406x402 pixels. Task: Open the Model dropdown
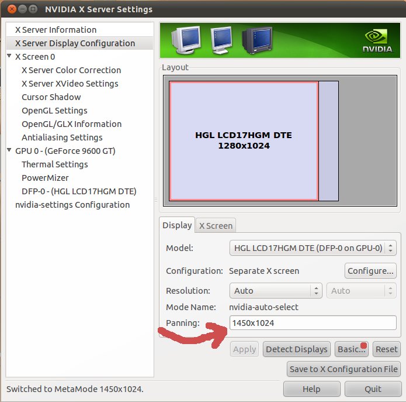(x=313, y=248)
